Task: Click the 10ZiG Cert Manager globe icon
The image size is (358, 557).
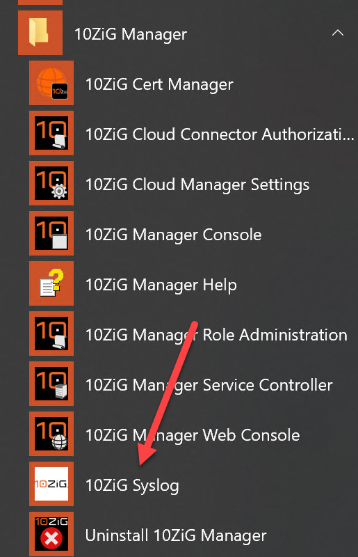Action: pyautogui.click(x=51, y=83)
